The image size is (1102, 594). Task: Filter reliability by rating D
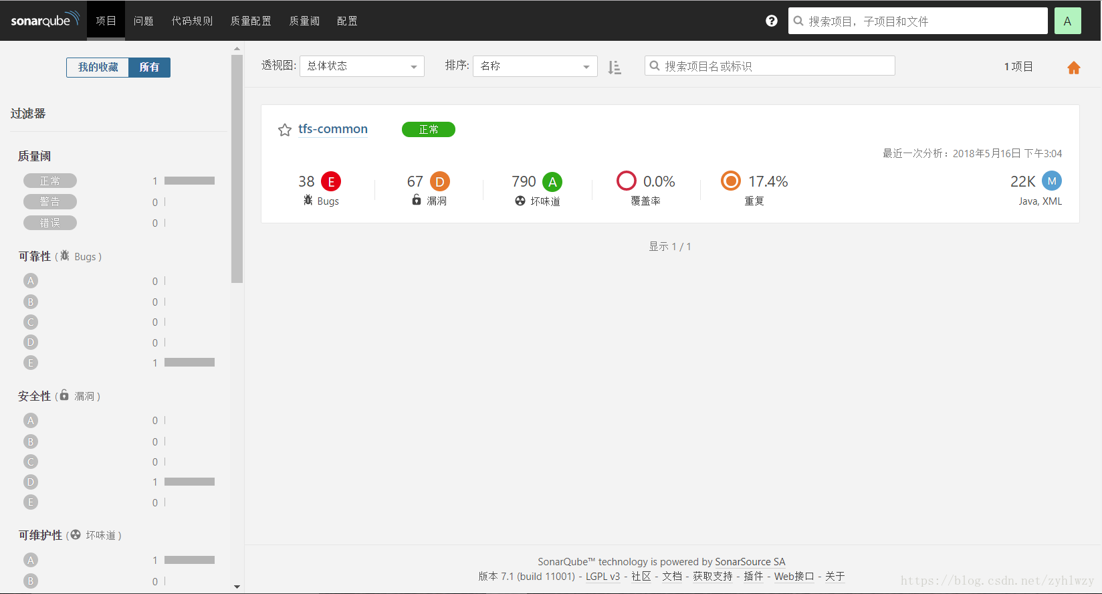(30, 342)
